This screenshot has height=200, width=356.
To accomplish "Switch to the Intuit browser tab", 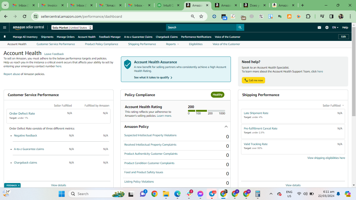I will (x=169, y=5).
